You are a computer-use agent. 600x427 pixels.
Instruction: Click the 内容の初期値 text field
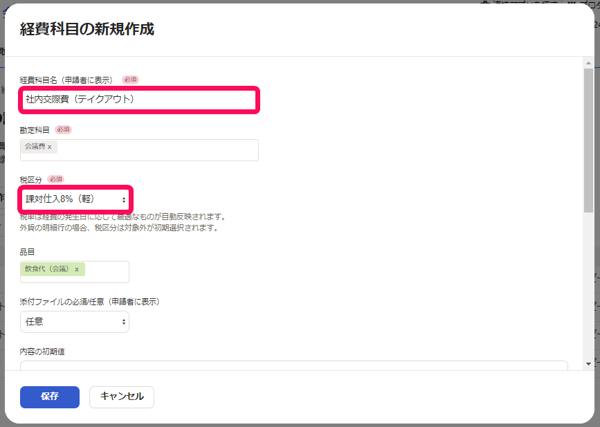click(x=294, y=365)
